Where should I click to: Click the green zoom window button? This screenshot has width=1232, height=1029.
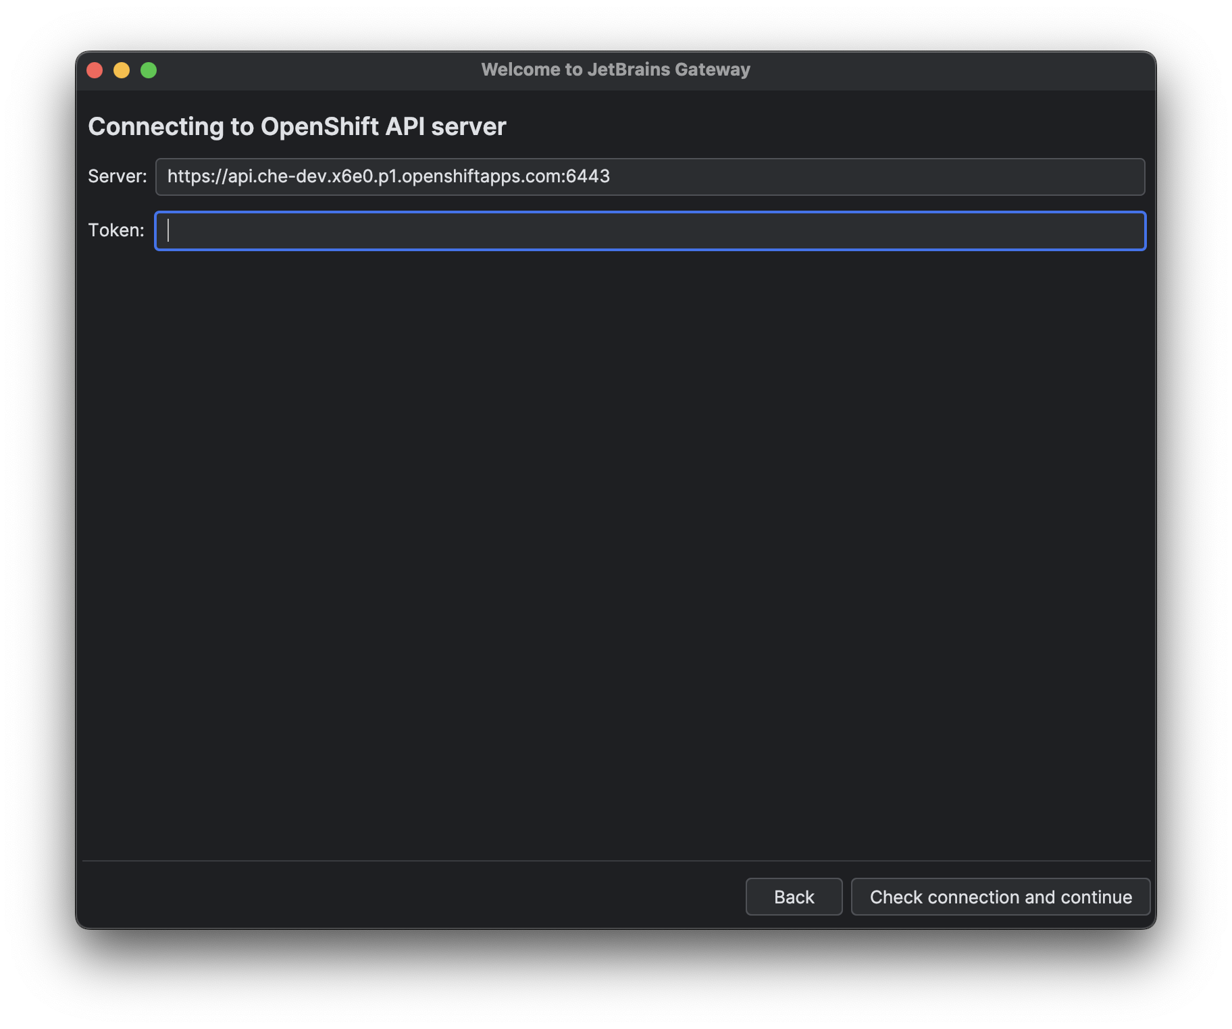pos(149,69)
